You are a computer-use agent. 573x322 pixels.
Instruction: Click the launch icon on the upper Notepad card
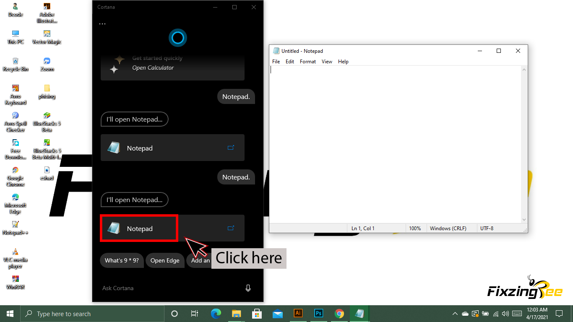tap(231, 148)
